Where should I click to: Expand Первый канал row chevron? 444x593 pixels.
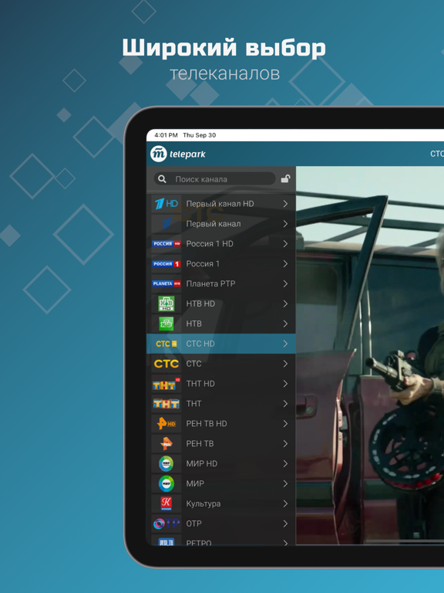[285, 223]
